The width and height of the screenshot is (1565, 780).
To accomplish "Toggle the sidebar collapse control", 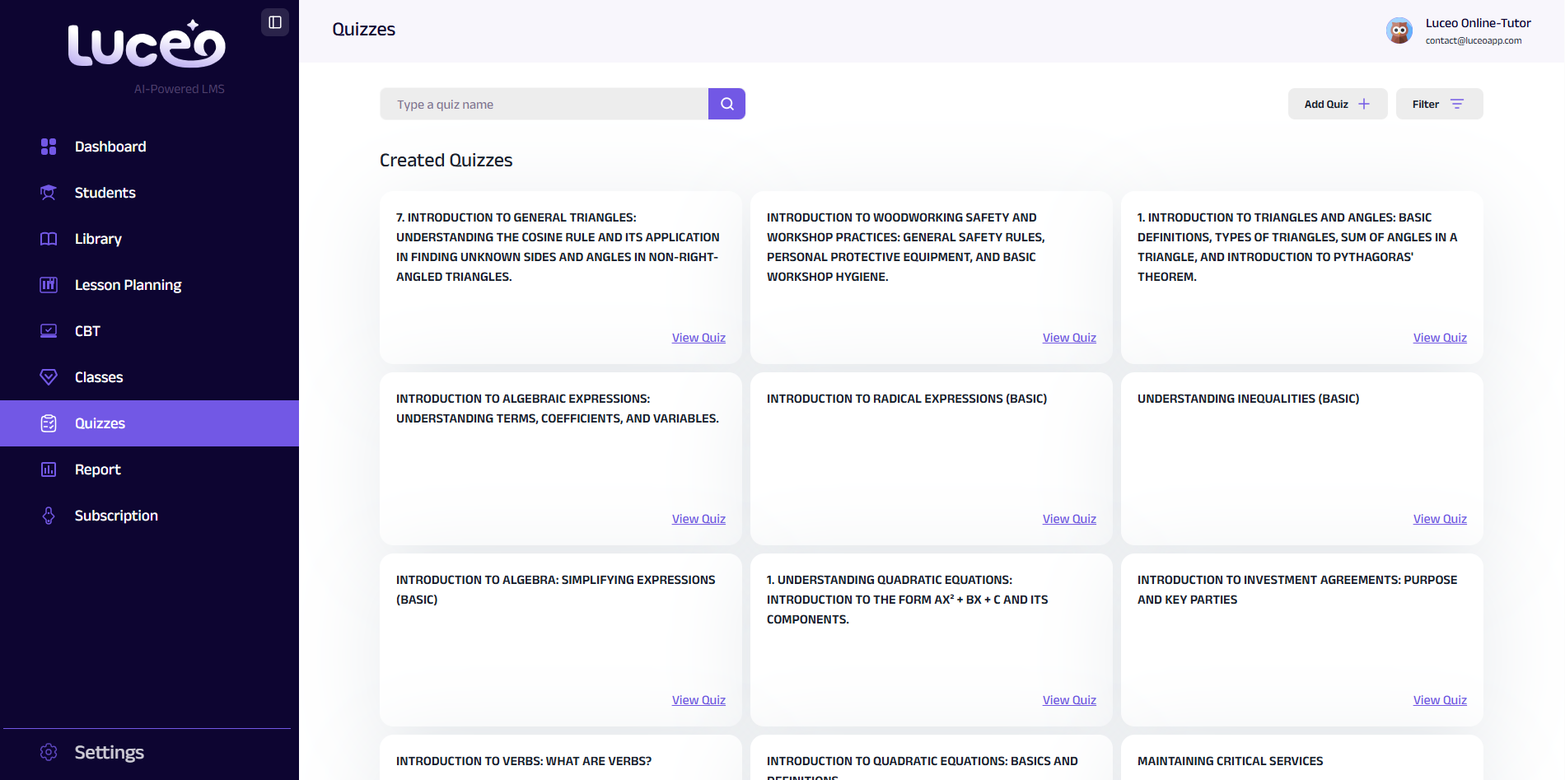I will pyautogui.click(x=275, y=22).
